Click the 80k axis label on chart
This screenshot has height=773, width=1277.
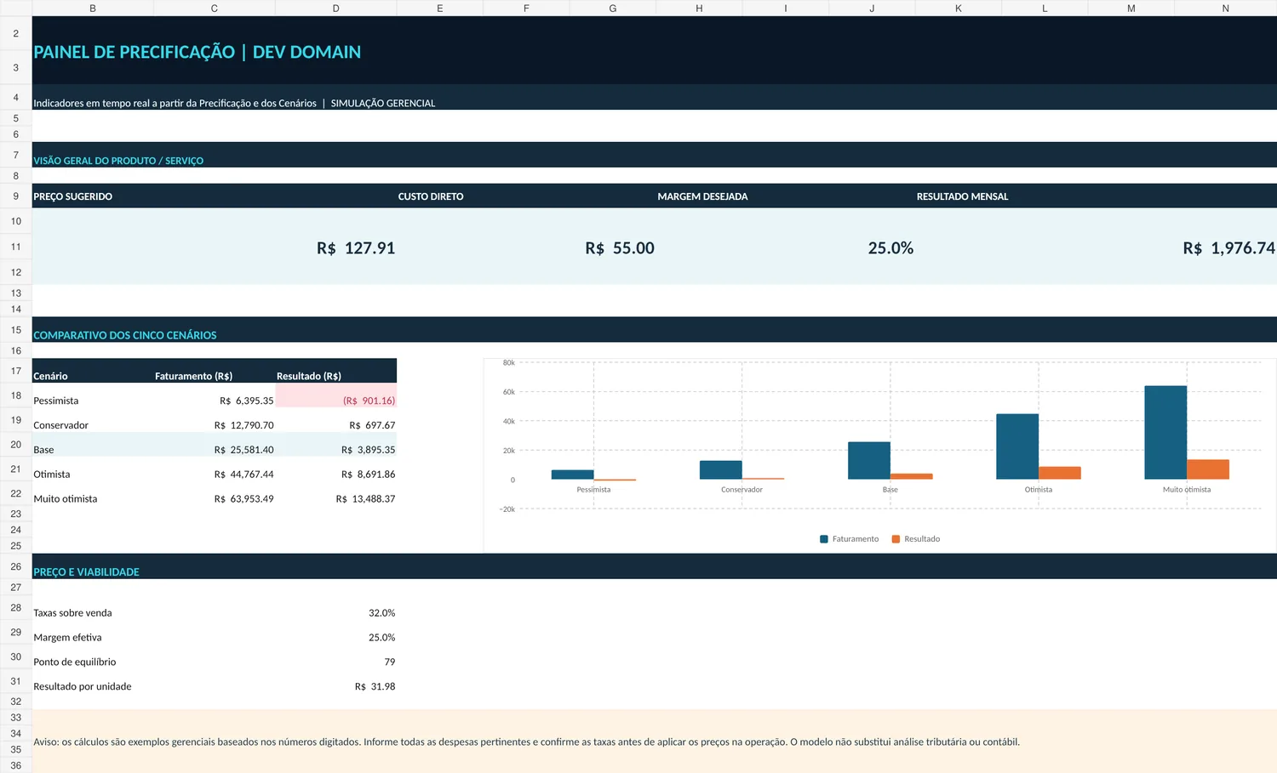click(x=508, y=362)
